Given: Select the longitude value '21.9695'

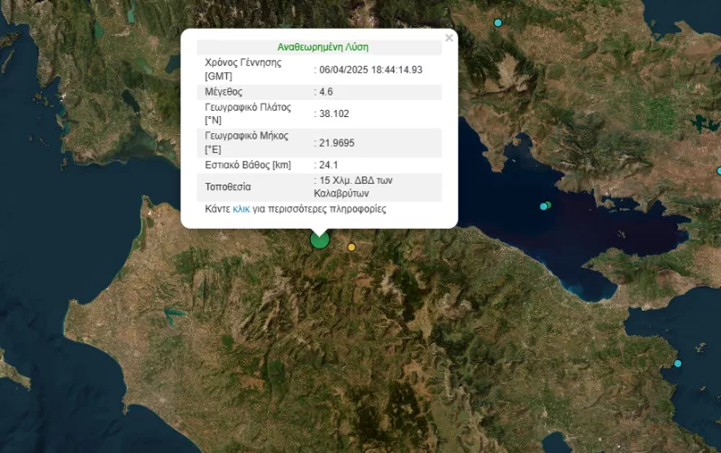Looking at the screenshot, I should pos(336,143).
